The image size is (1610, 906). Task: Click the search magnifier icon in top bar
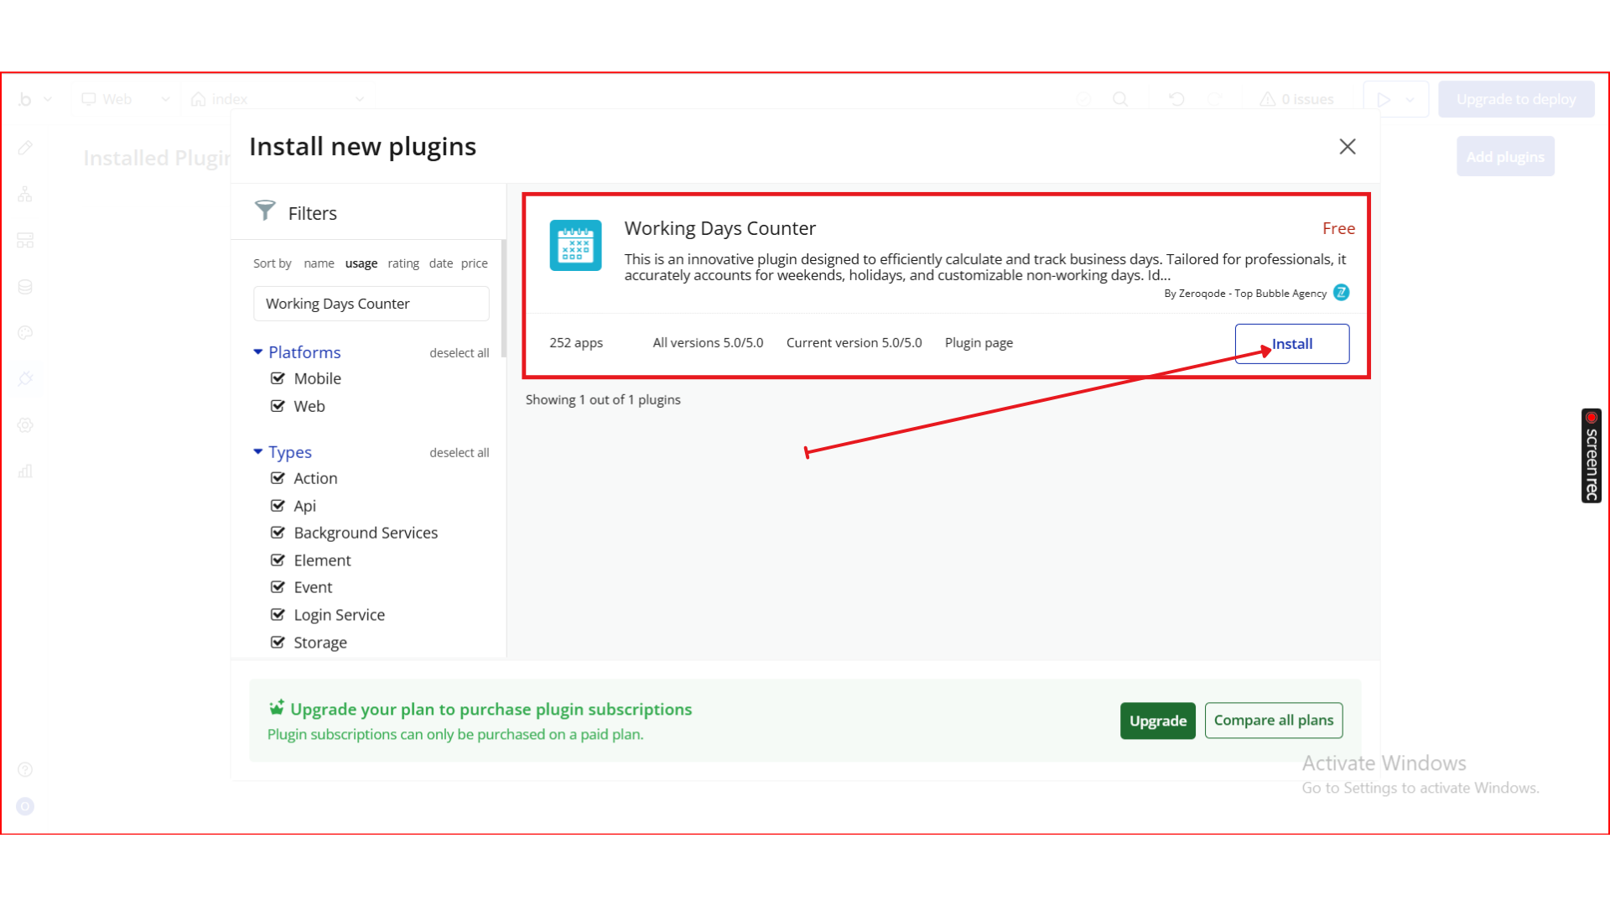[x=1119, y=99]
